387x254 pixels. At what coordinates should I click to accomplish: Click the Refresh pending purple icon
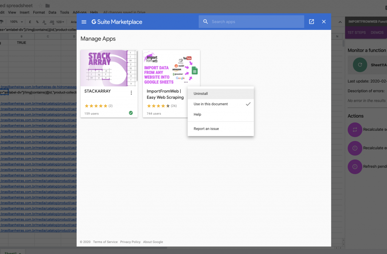tap(354, 167)
